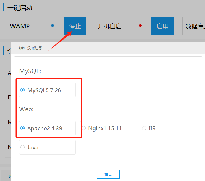Select the Java radio option
205x181 pixels.
(x=22, y=147)
